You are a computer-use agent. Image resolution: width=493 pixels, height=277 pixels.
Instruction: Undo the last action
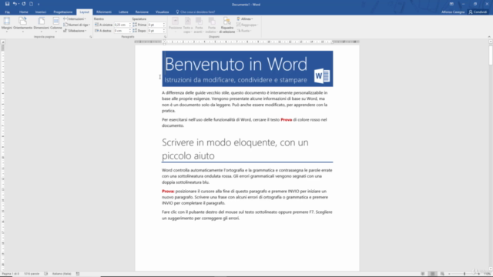coord(14,4)
